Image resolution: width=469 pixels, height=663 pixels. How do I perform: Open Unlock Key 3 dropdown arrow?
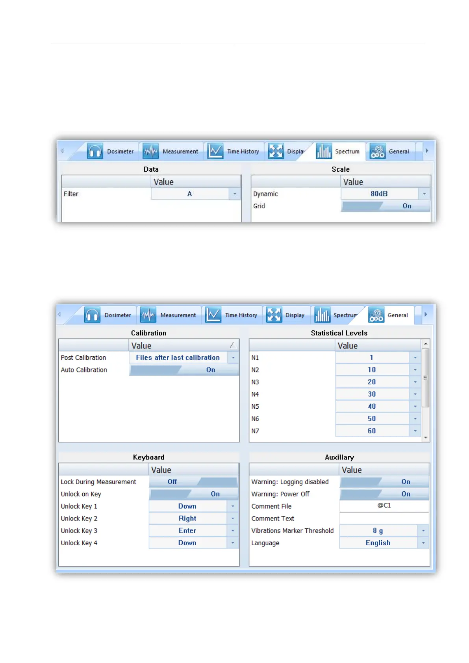pyautogui.click(x=233, y=530)
